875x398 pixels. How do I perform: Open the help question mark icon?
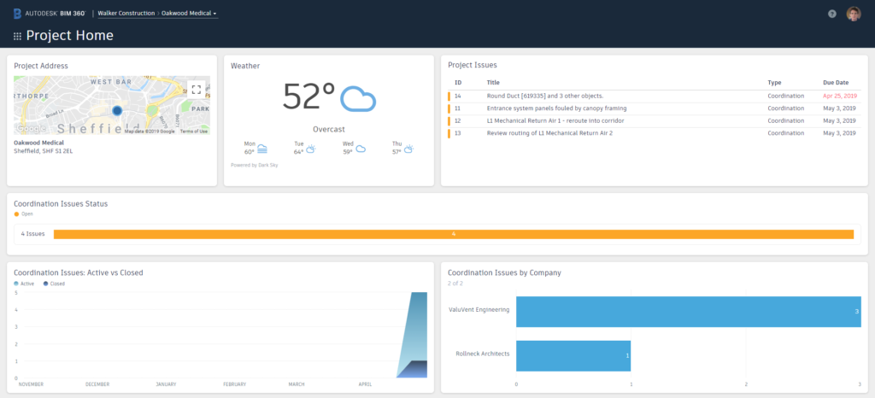[x=832, y=14]
